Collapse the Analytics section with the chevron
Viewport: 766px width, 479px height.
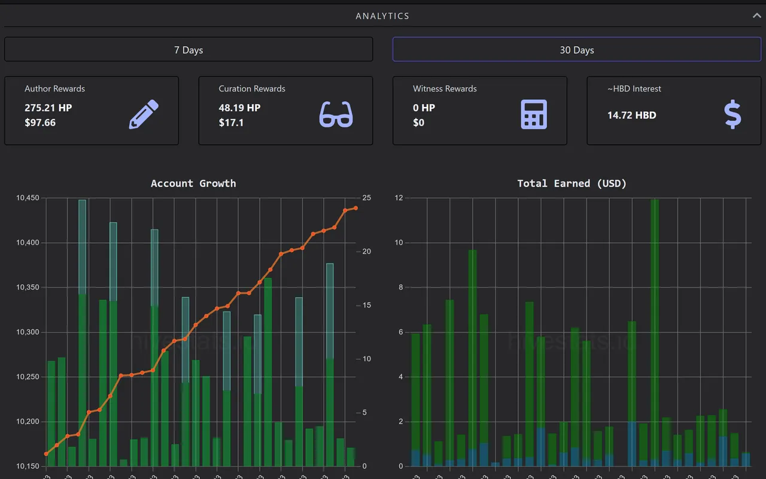coord(756,16)
